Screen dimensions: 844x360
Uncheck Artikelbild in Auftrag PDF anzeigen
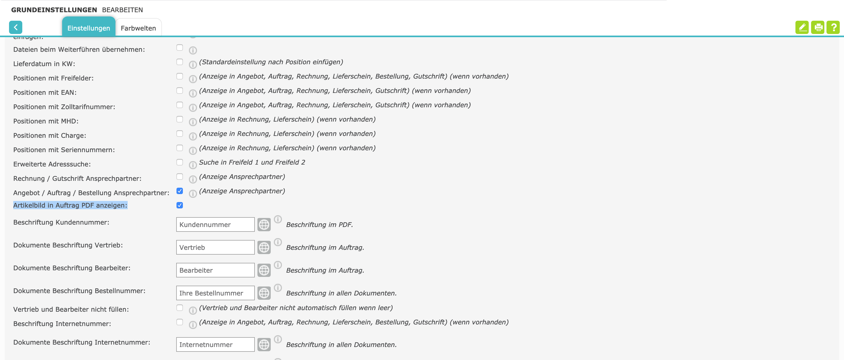point(179,205)
